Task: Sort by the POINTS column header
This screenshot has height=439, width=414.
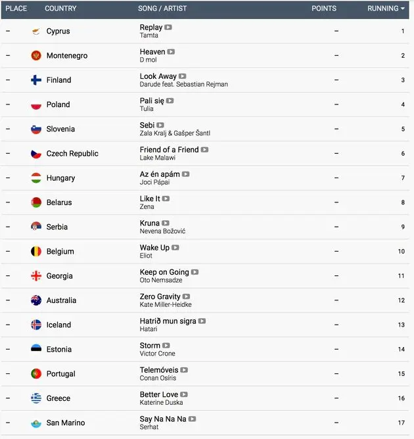Action: 324,9
